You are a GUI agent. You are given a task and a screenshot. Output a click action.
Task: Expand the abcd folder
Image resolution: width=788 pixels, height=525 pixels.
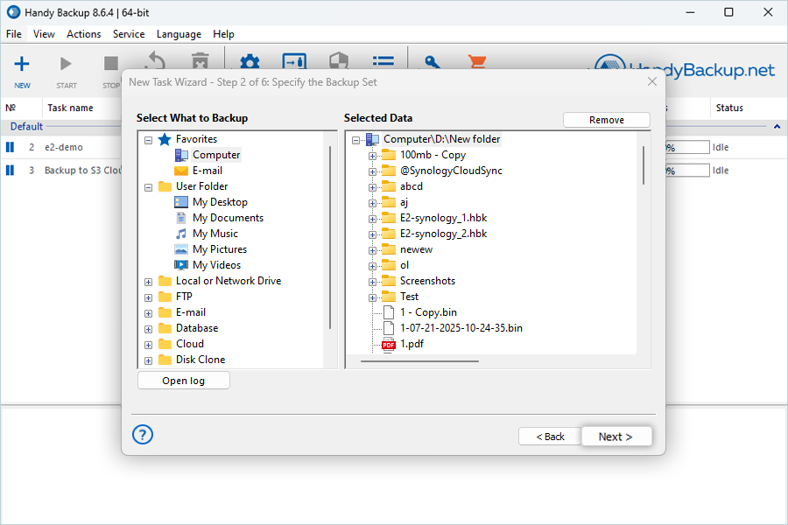tap(372, 187)
